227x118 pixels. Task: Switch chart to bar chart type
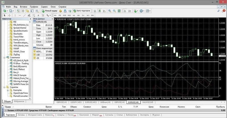95,11
